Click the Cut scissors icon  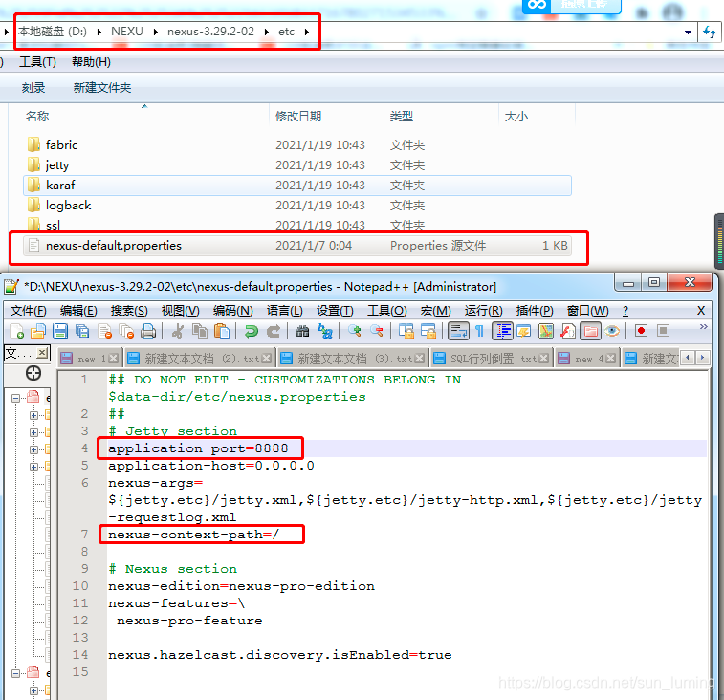(x=178, y=331)
